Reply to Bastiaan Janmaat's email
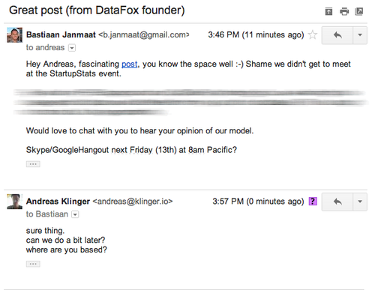 click(x=337, y=35)
